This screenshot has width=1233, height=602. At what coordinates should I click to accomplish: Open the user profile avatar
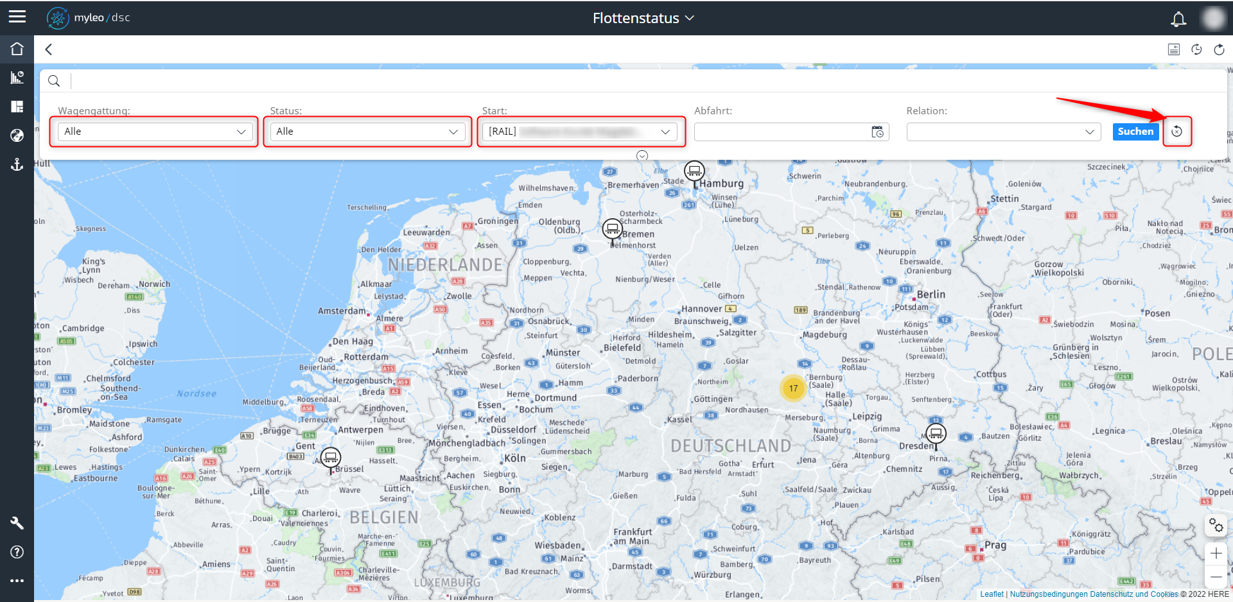(x=1213, y=18)
